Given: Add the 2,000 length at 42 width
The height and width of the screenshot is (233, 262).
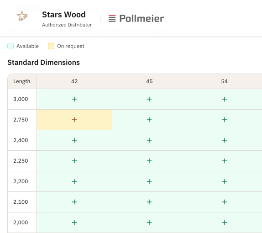Looking at the screenshot, I should click(74, 222).
